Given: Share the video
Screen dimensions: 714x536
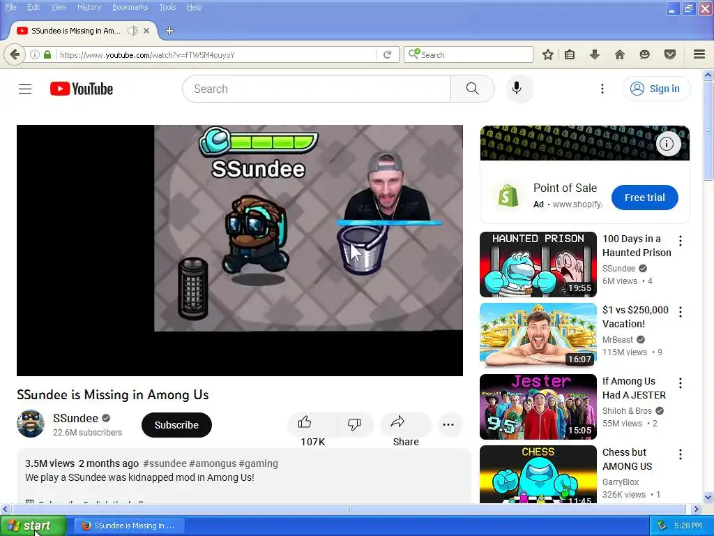Looking at the screenshot, I should [405, 424].
